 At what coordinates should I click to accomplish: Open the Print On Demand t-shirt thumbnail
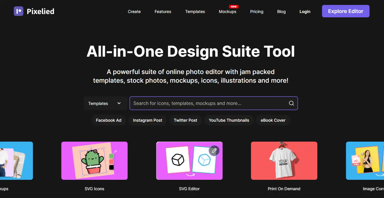click(284, 161)
